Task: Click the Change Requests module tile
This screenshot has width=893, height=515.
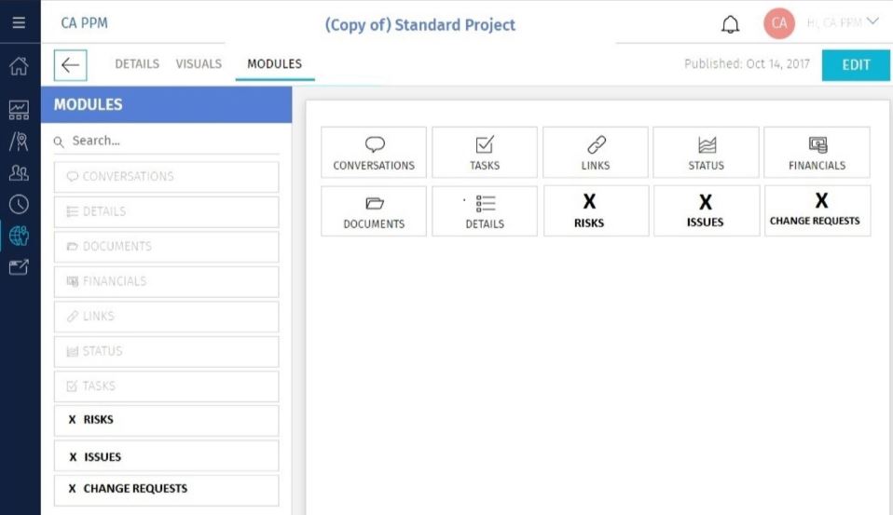Action: [x=817, y=210]
